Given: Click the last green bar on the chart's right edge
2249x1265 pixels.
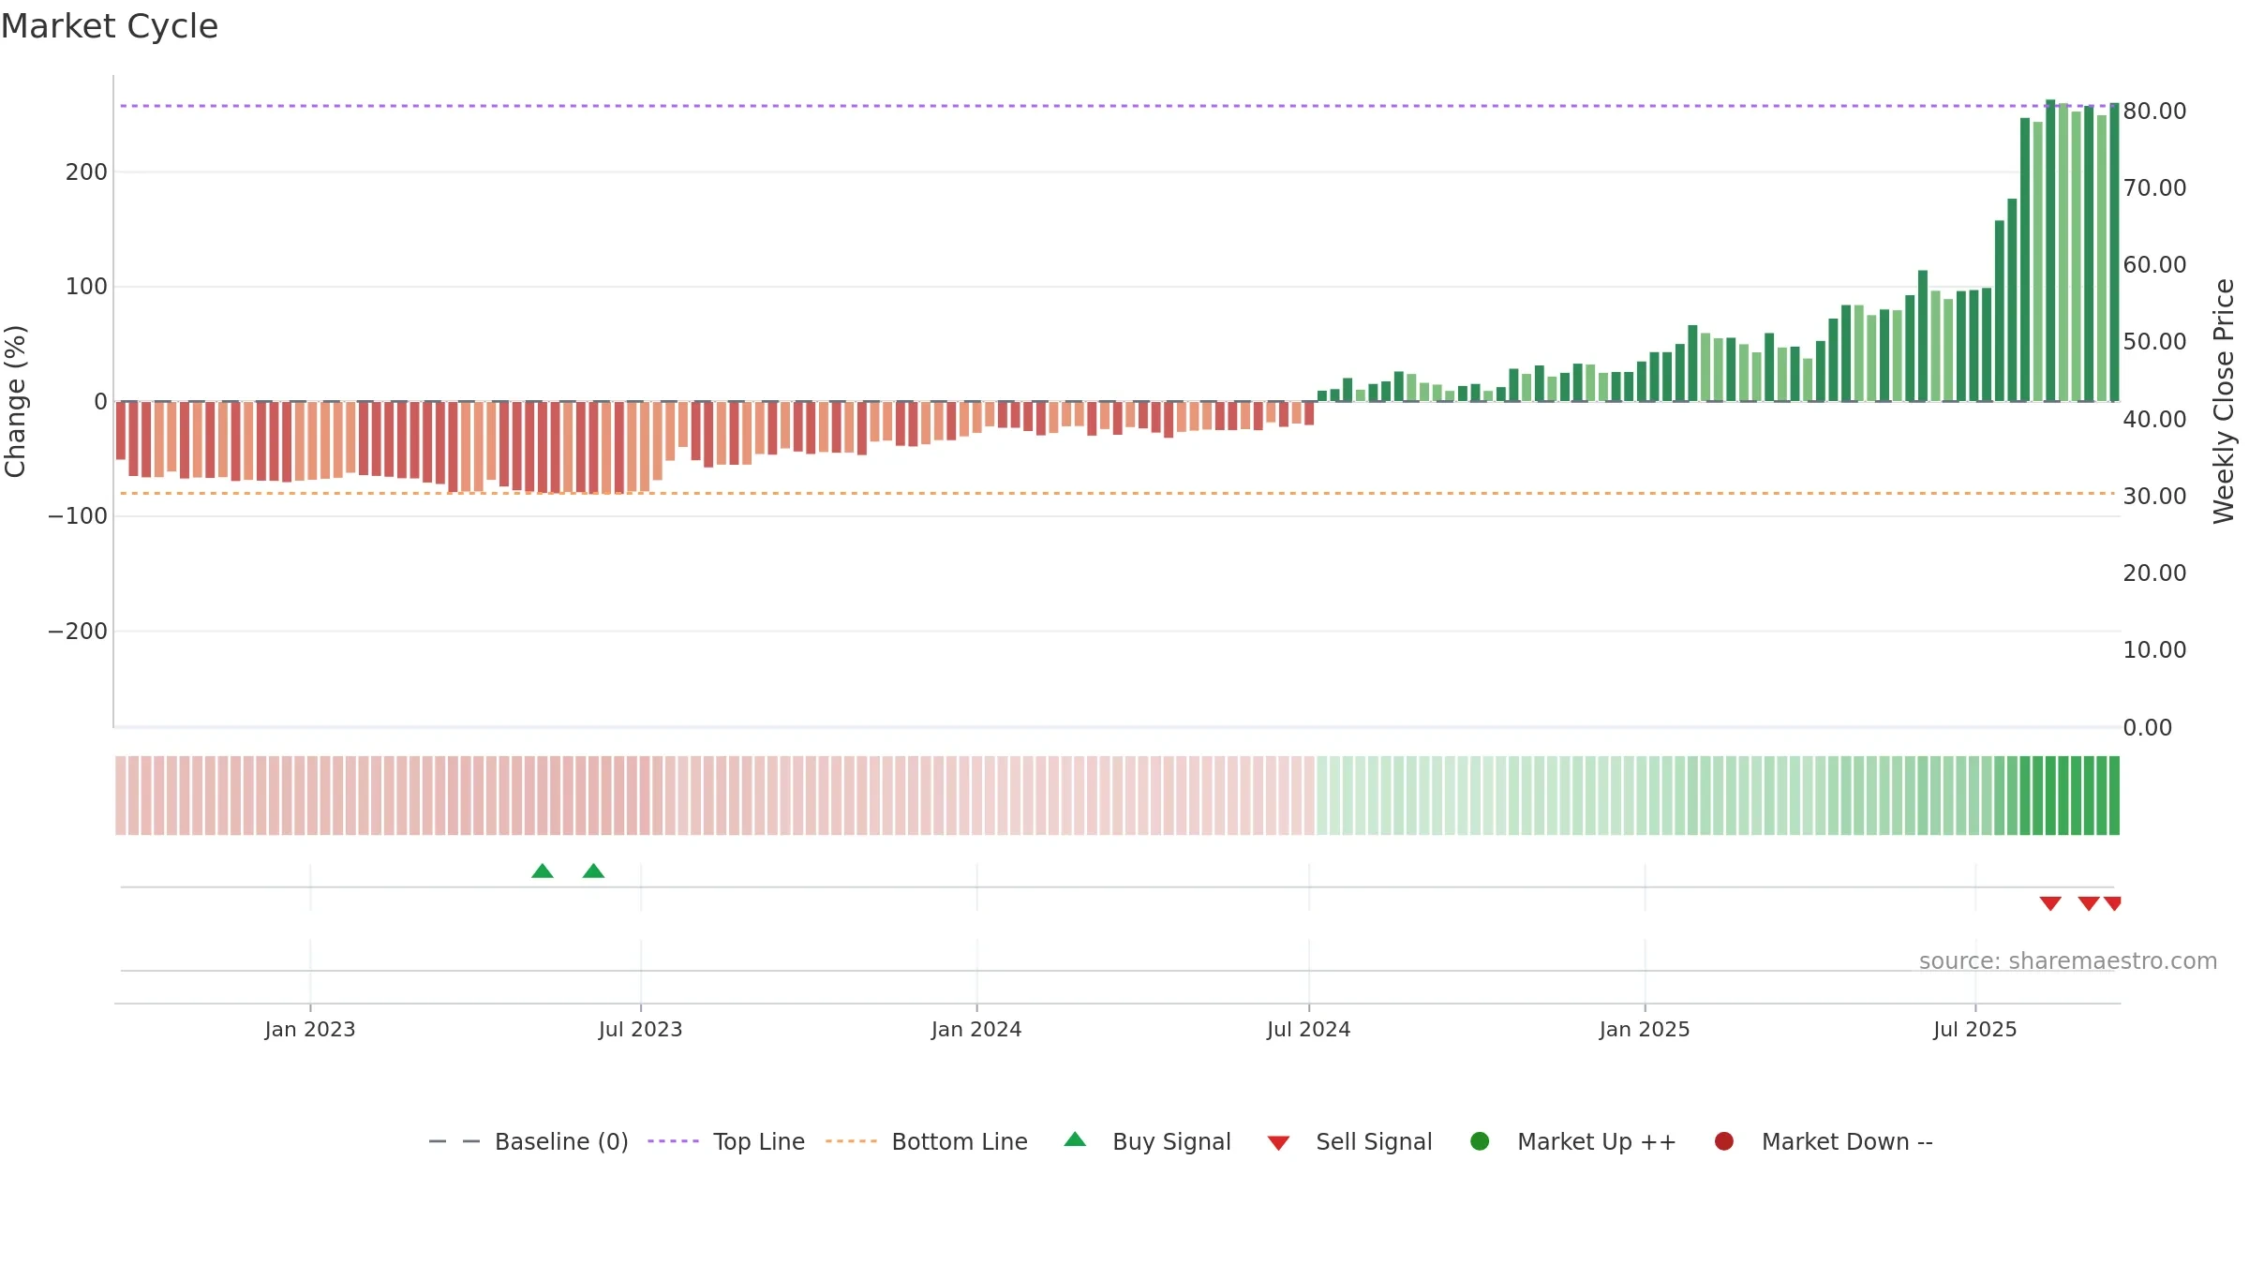Looking at the screenshot, I should pyautogui.click(x=2114, y=252).
